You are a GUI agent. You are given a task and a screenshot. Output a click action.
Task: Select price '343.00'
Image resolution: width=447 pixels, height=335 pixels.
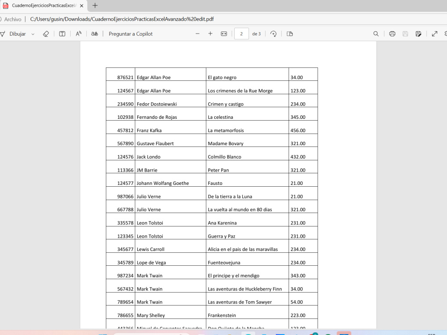coord(298,276)
